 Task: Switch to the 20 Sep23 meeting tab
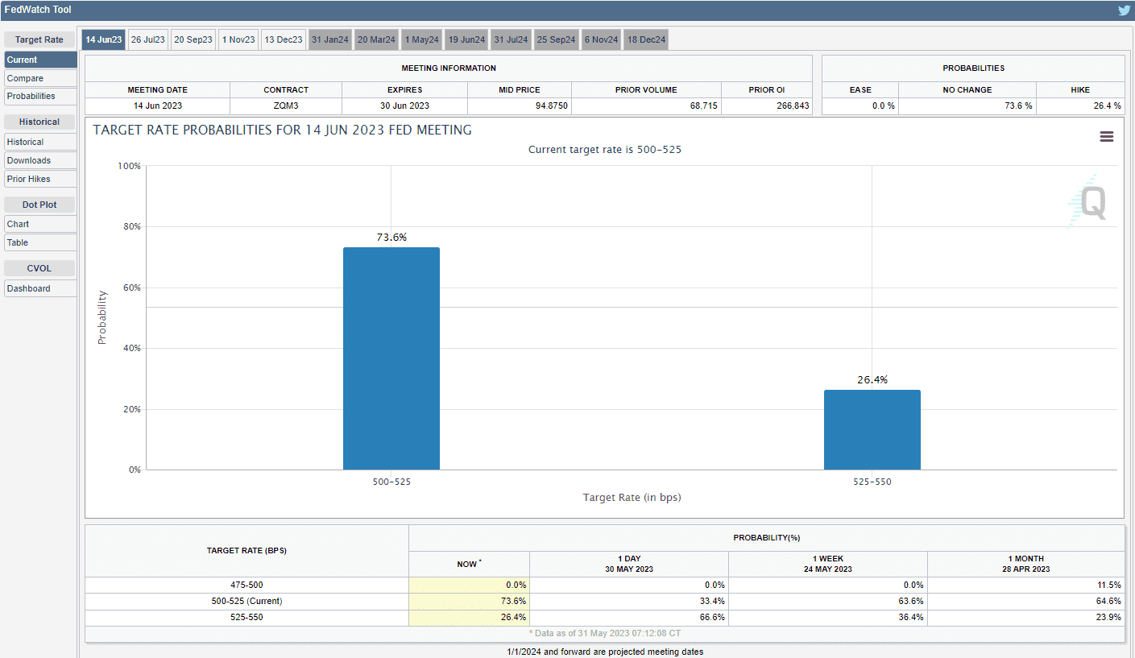[x=193, y=39]
